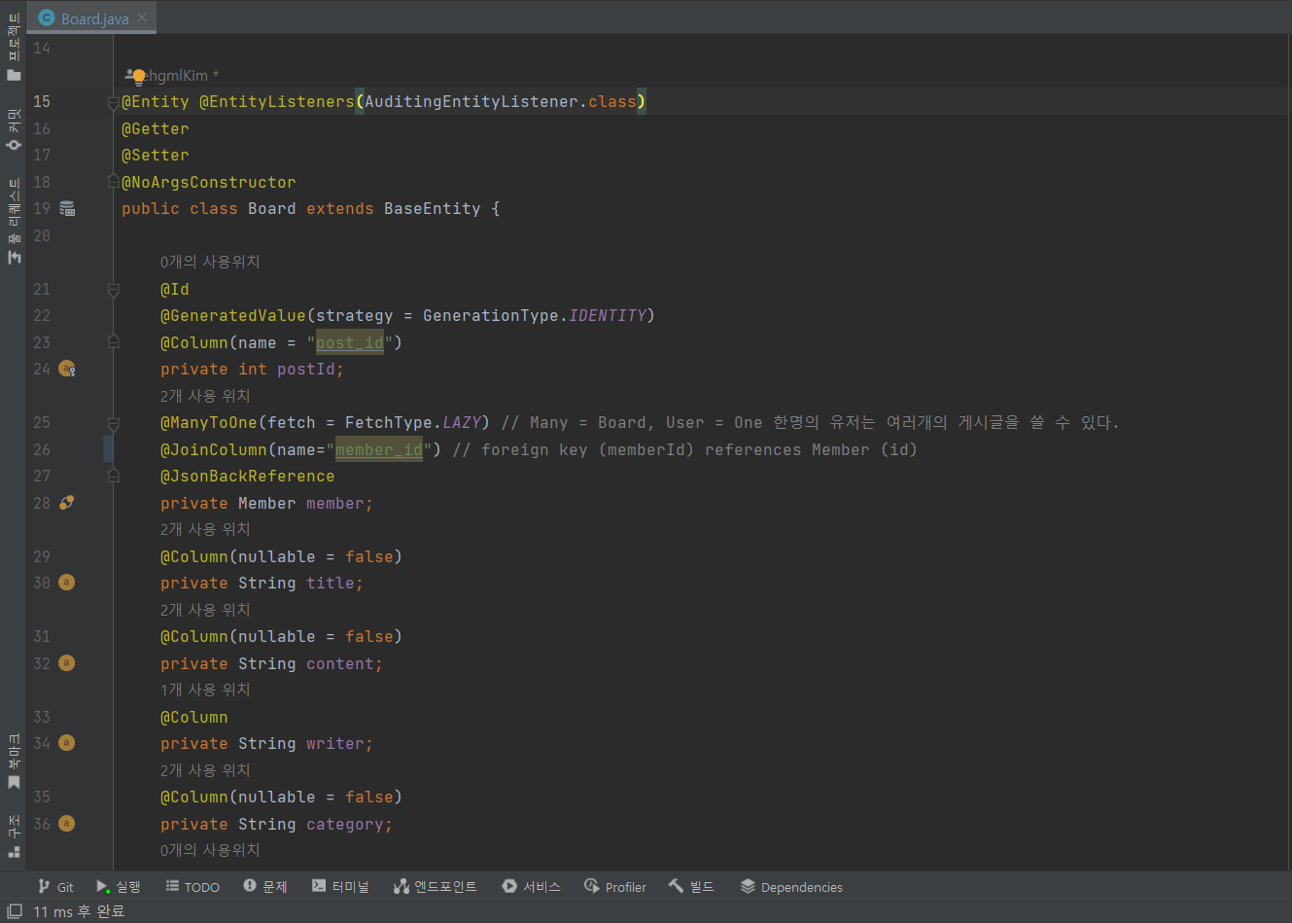Click the foreign key comment on line 26
Image resolution: width=1292 pixels, height=923 pixels.
click(684, 449)
